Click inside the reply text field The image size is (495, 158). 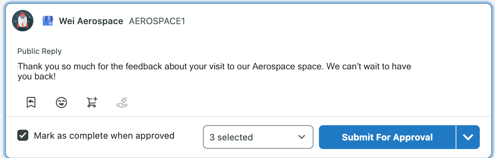(214, 71)
